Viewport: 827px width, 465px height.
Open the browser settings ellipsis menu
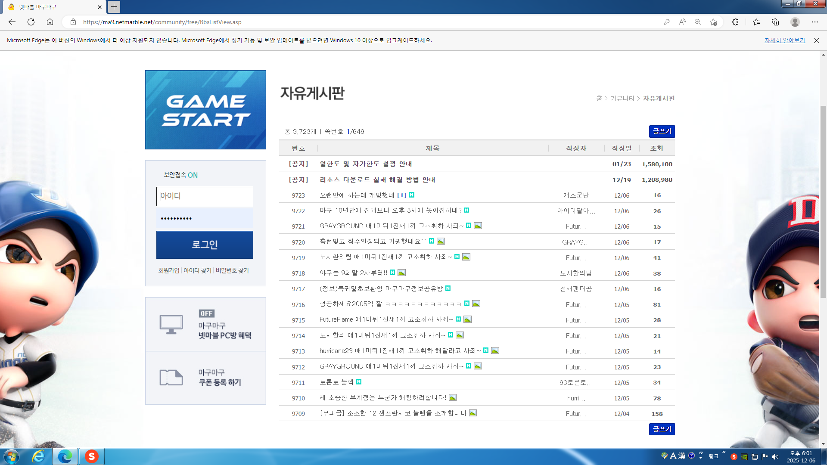(x=815, y=22)
